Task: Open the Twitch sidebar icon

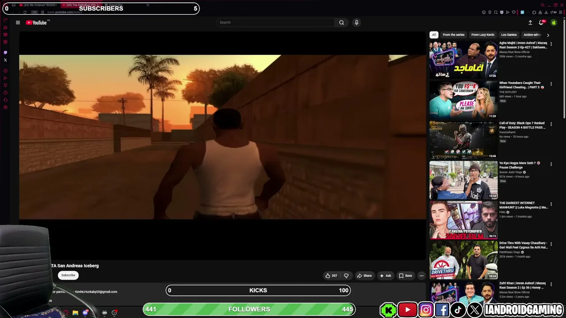Action: coord(5,53)
